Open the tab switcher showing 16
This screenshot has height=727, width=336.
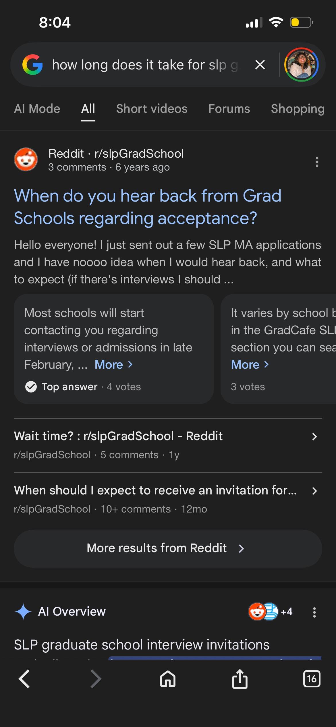(x=312, y=679)
